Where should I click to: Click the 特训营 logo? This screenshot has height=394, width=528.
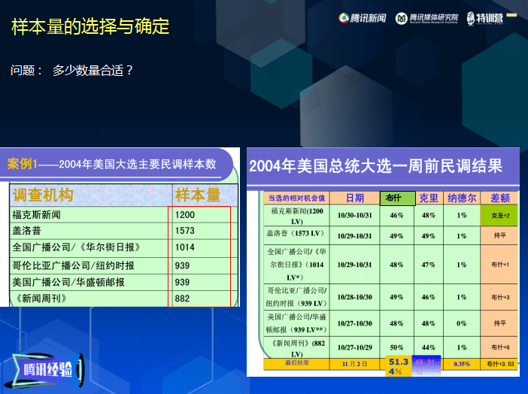pos(485,18)
